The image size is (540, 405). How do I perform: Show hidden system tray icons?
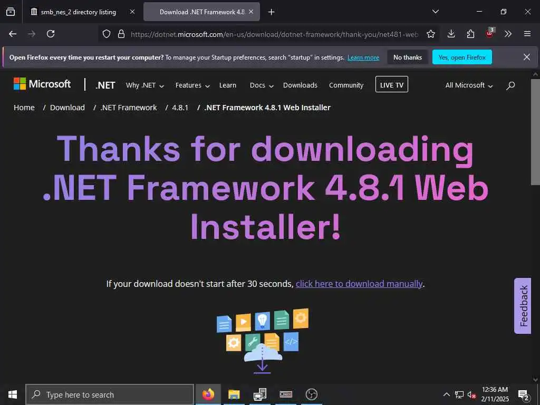[x=446, y=394]
